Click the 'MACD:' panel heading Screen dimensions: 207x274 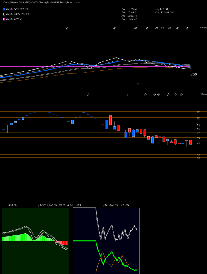tap(12, 205)
